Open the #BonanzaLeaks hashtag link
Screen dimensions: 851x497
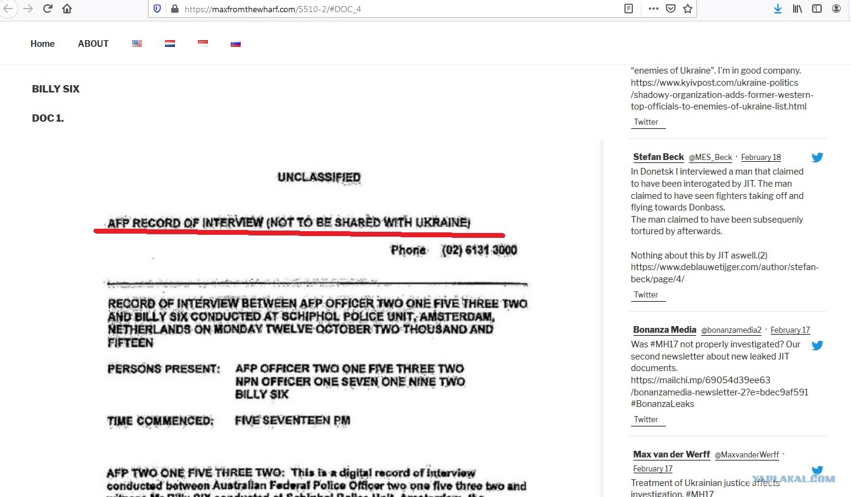[662, 404]
